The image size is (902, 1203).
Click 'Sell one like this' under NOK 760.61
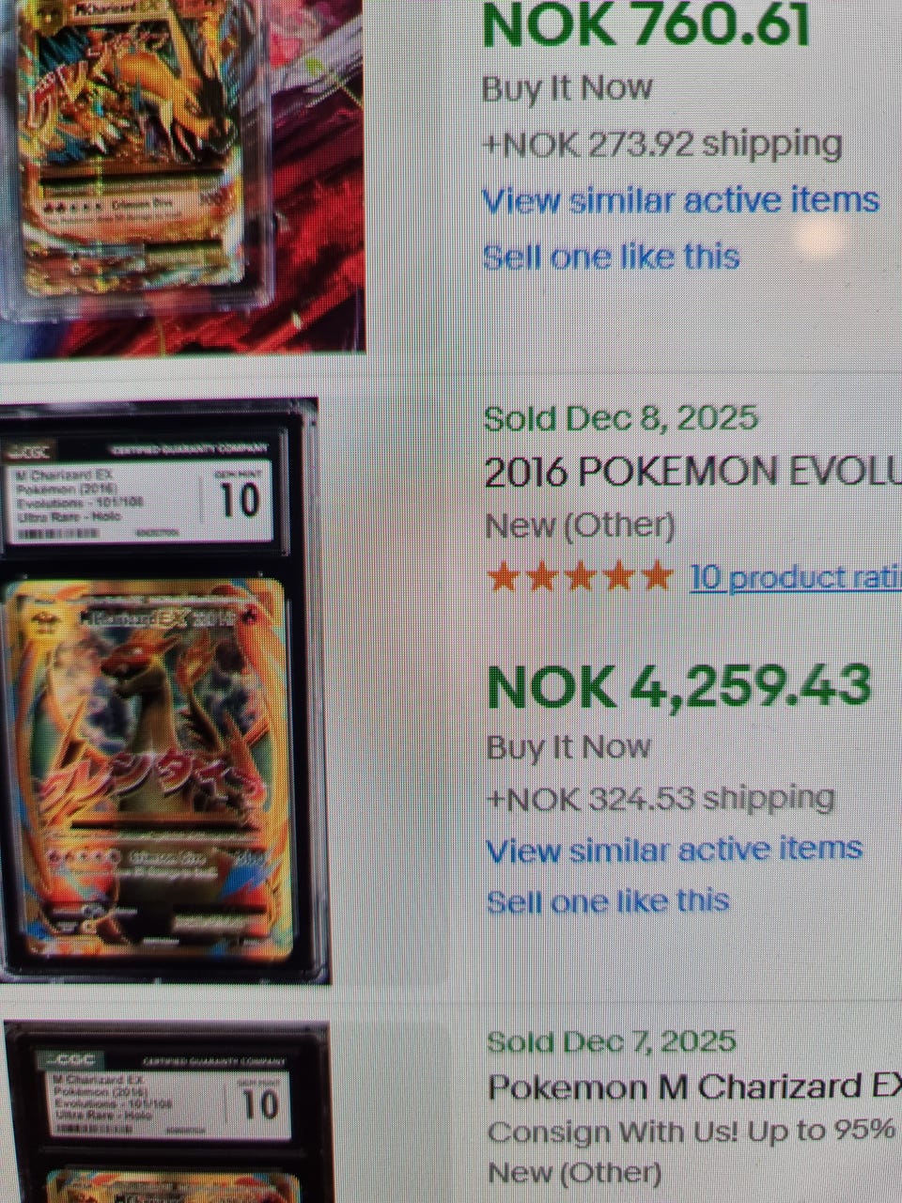611,257
